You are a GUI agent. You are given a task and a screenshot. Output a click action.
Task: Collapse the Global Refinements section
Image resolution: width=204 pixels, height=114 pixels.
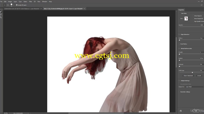(x=179, y=48)
